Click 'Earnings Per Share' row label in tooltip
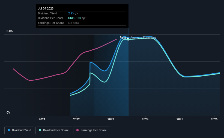The height and width of the screenshot is (138, 224). pyautogui.click(x=51, y=23)
